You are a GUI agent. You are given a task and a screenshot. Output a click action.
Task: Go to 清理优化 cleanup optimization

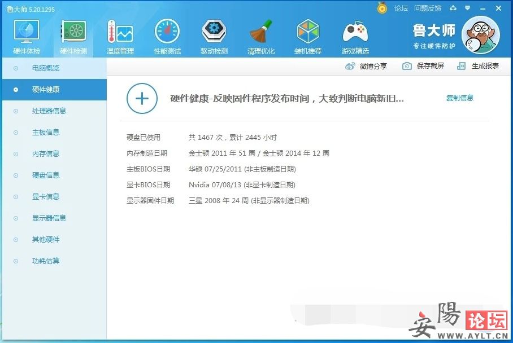pyautogui.click(x=261, y=37)
